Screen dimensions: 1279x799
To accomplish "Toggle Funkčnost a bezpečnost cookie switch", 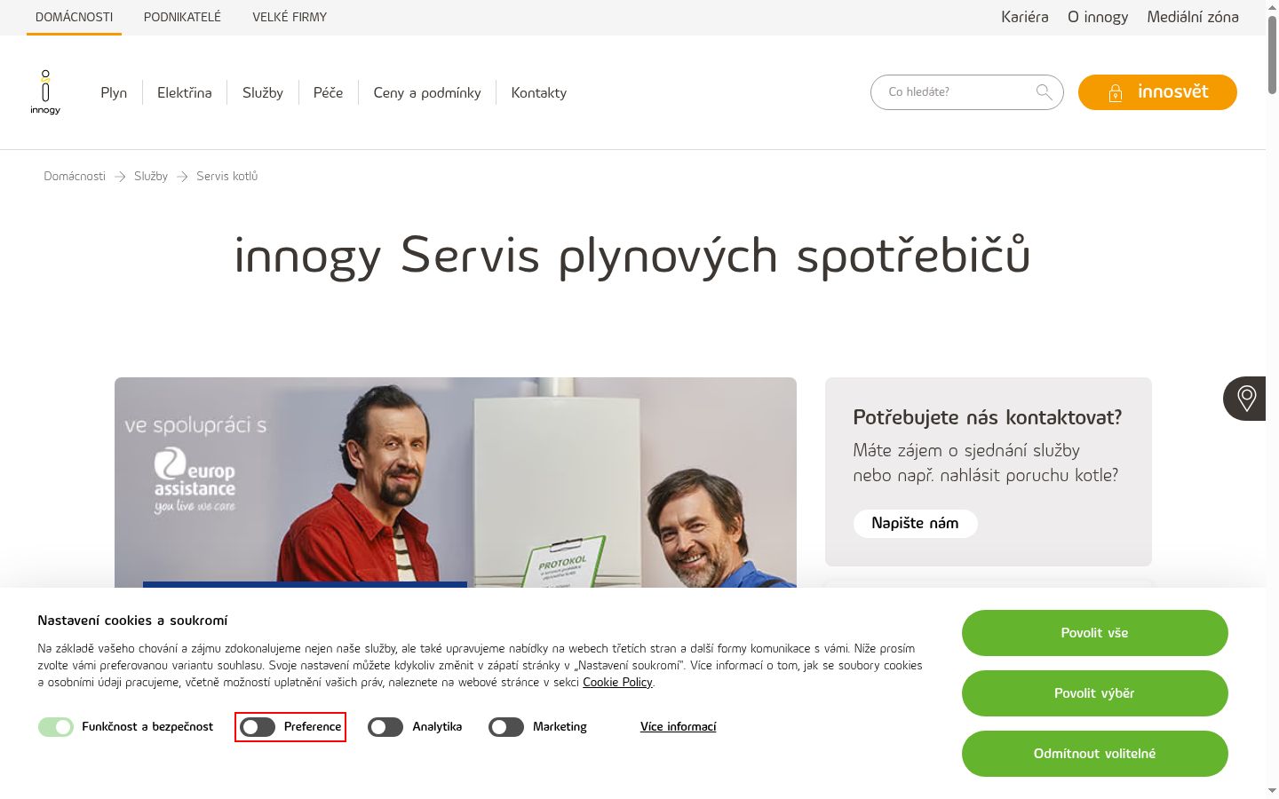I will click(56, 727).
